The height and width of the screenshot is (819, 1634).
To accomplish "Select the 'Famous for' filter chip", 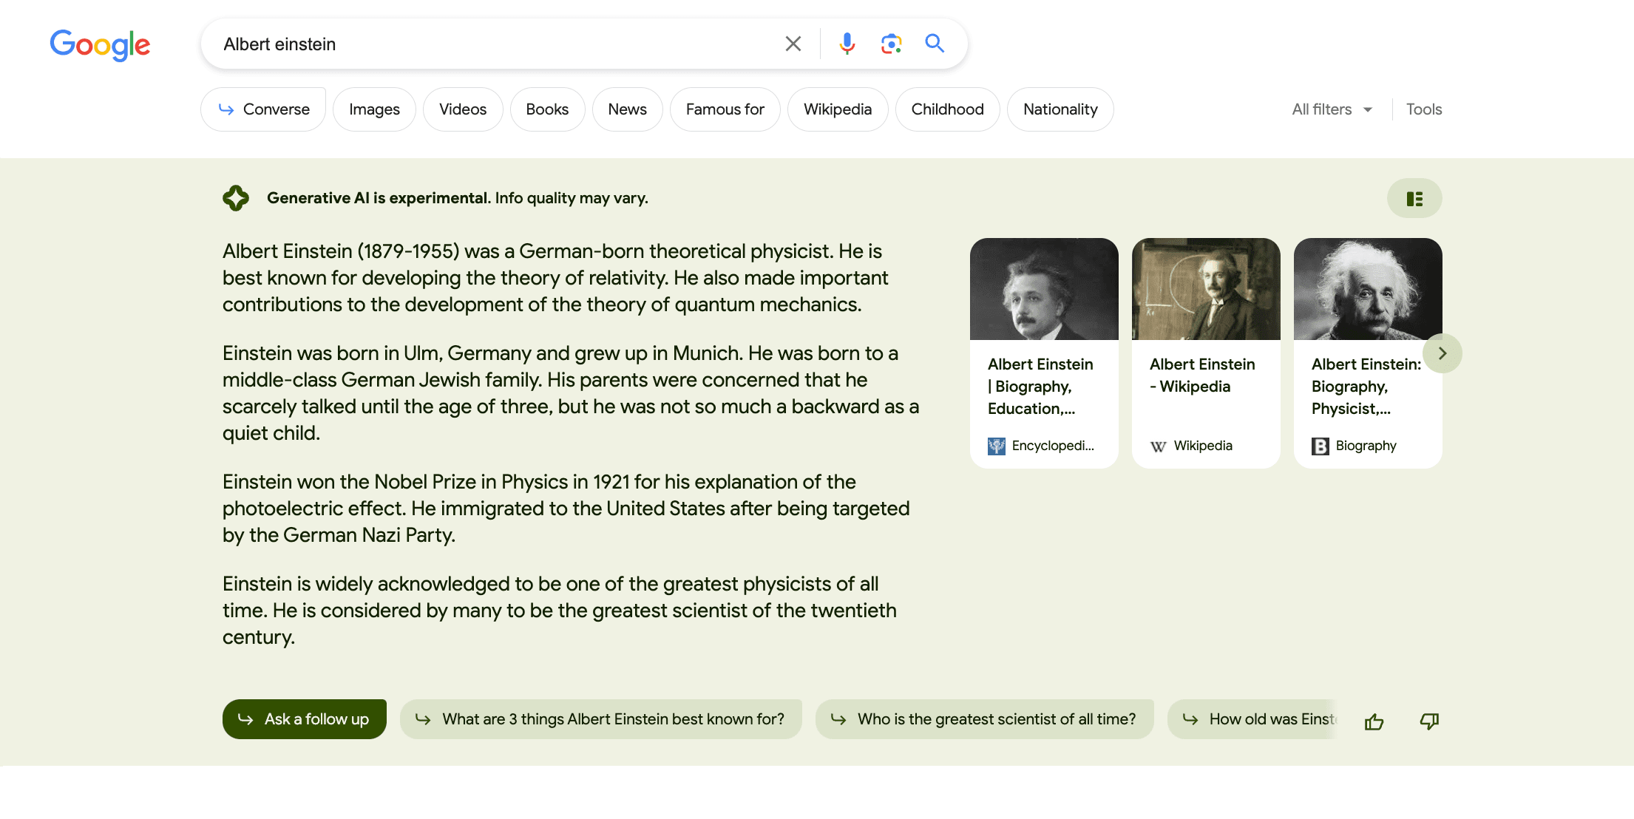I will [725, 109].
